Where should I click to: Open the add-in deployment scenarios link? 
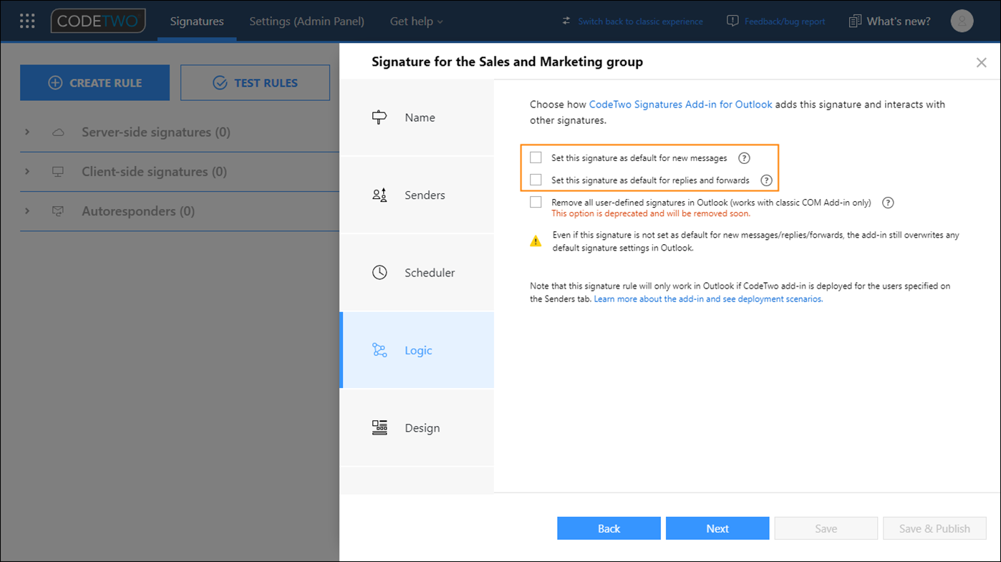[708, 299]
